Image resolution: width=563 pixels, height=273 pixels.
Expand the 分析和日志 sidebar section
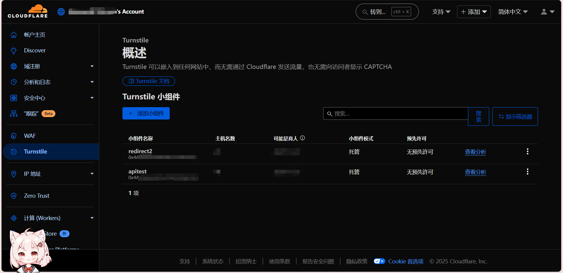pos(92,82)
